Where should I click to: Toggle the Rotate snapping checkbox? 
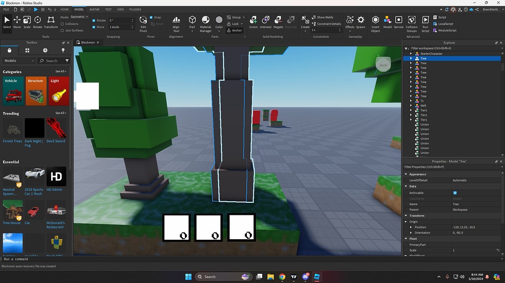94,20
